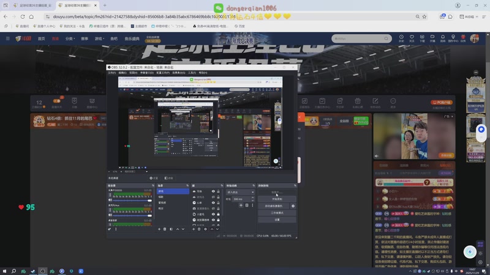Open the scene transition type dropdown
Viewport: 490px width, 275px height.
click(240, 192)
